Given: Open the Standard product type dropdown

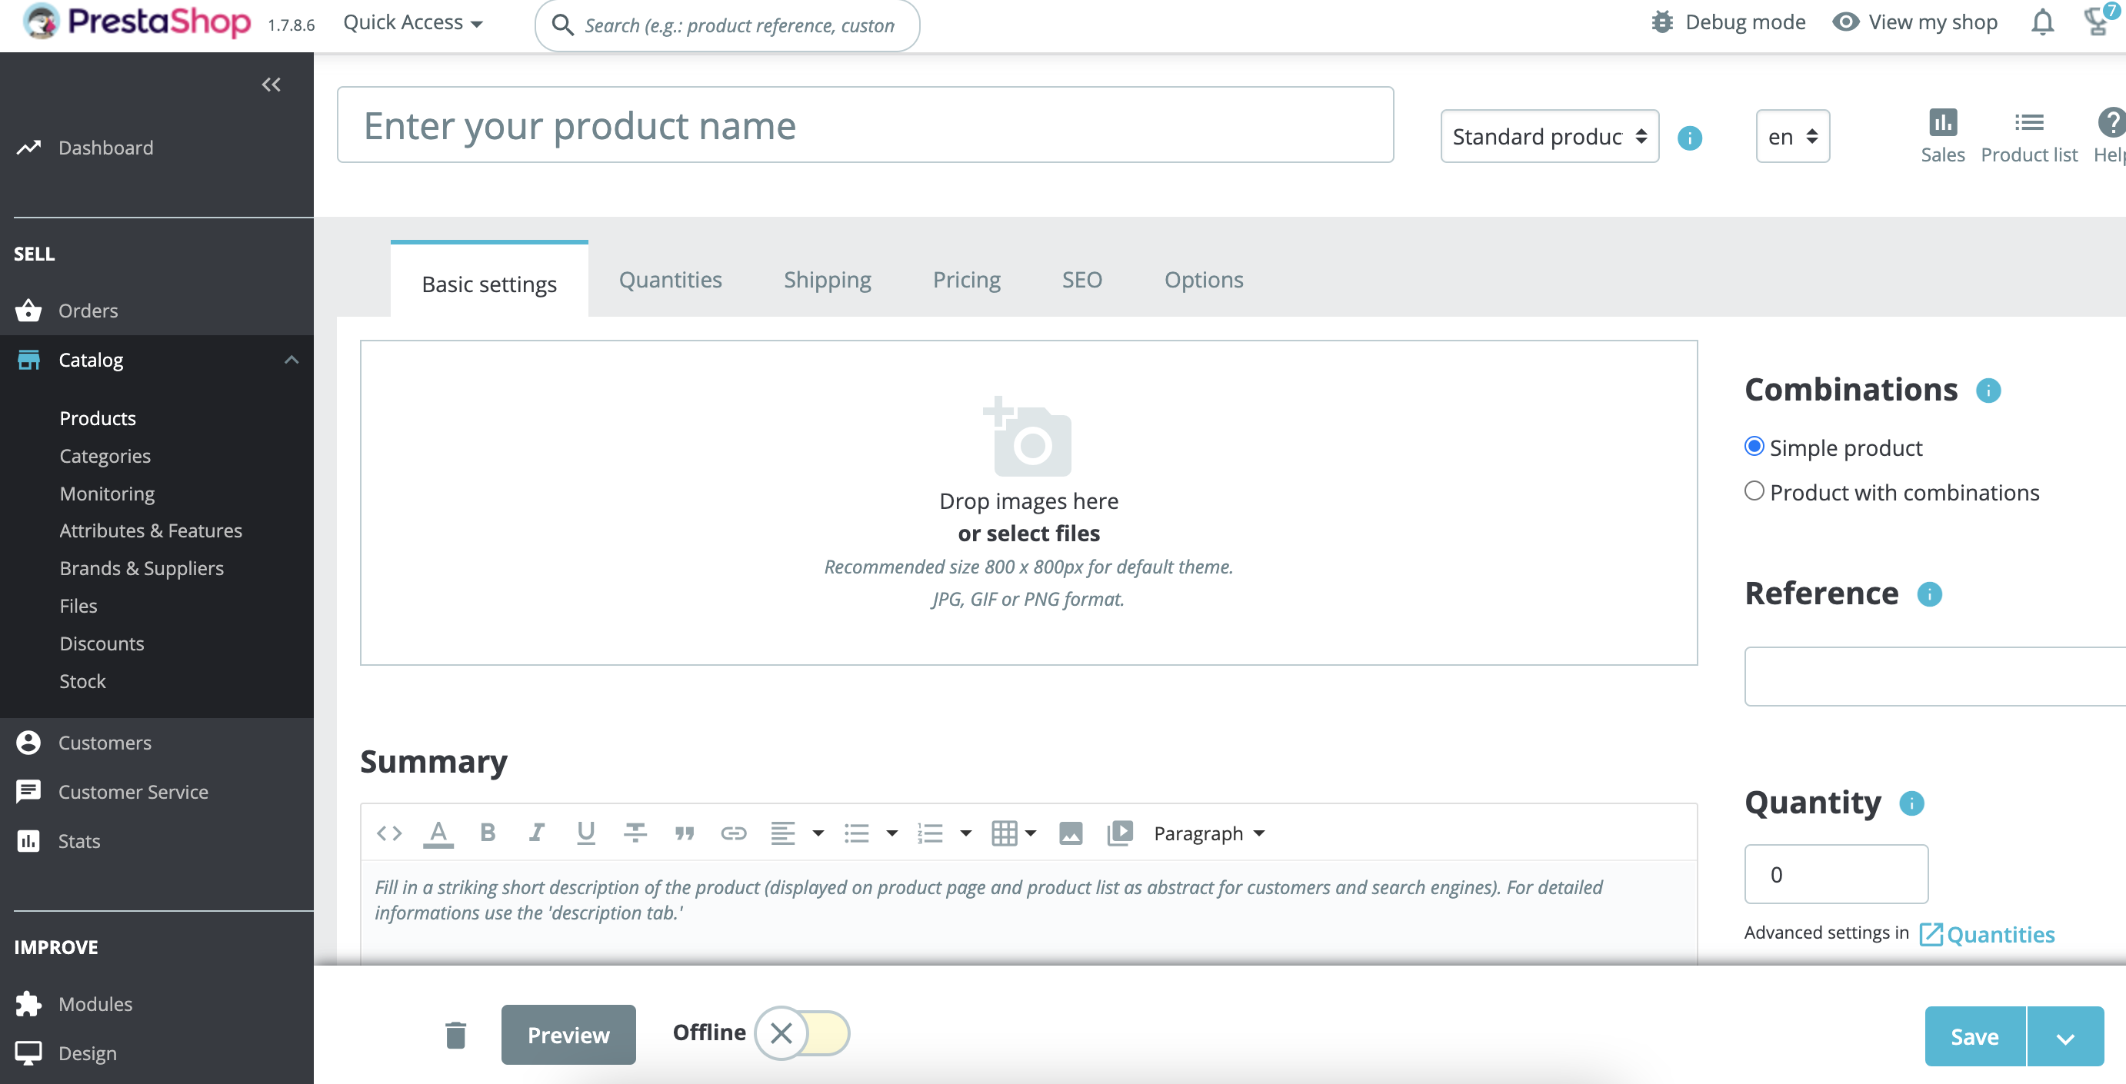Looking at the screenshot, I should (1548, 135).
